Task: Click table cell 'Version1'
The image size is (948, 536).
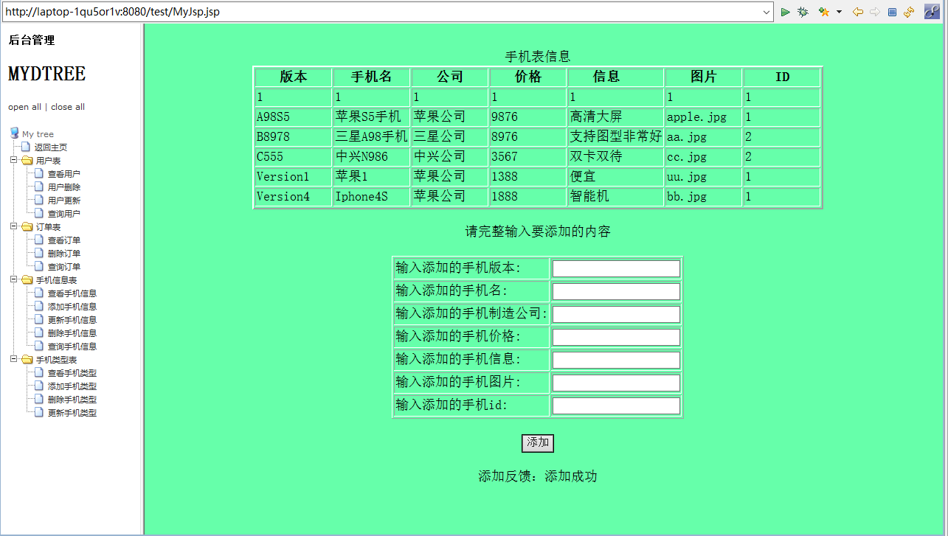Action: coord(294,177)
